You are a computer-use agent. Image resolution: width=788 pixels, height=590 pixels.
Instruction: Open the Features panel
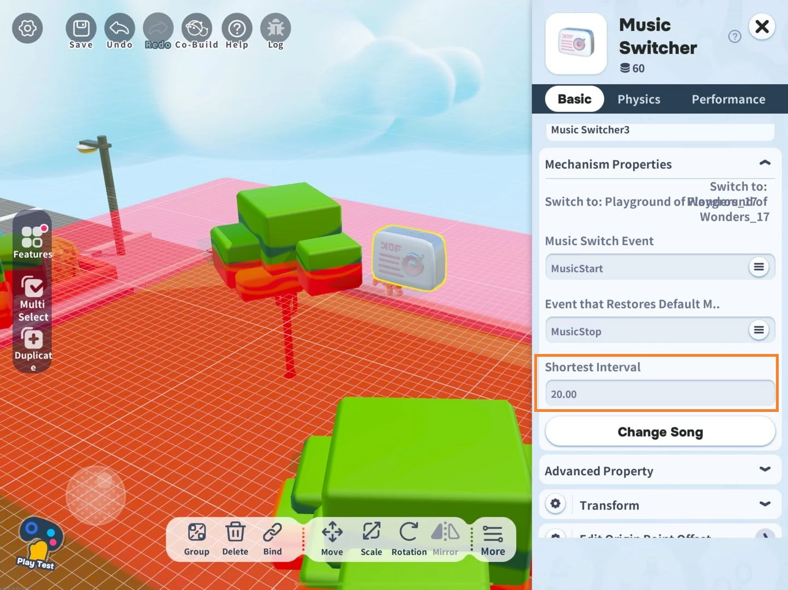[33, 241]
